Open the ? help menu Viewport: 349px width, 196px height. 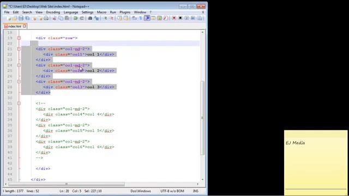click(151, 12)
